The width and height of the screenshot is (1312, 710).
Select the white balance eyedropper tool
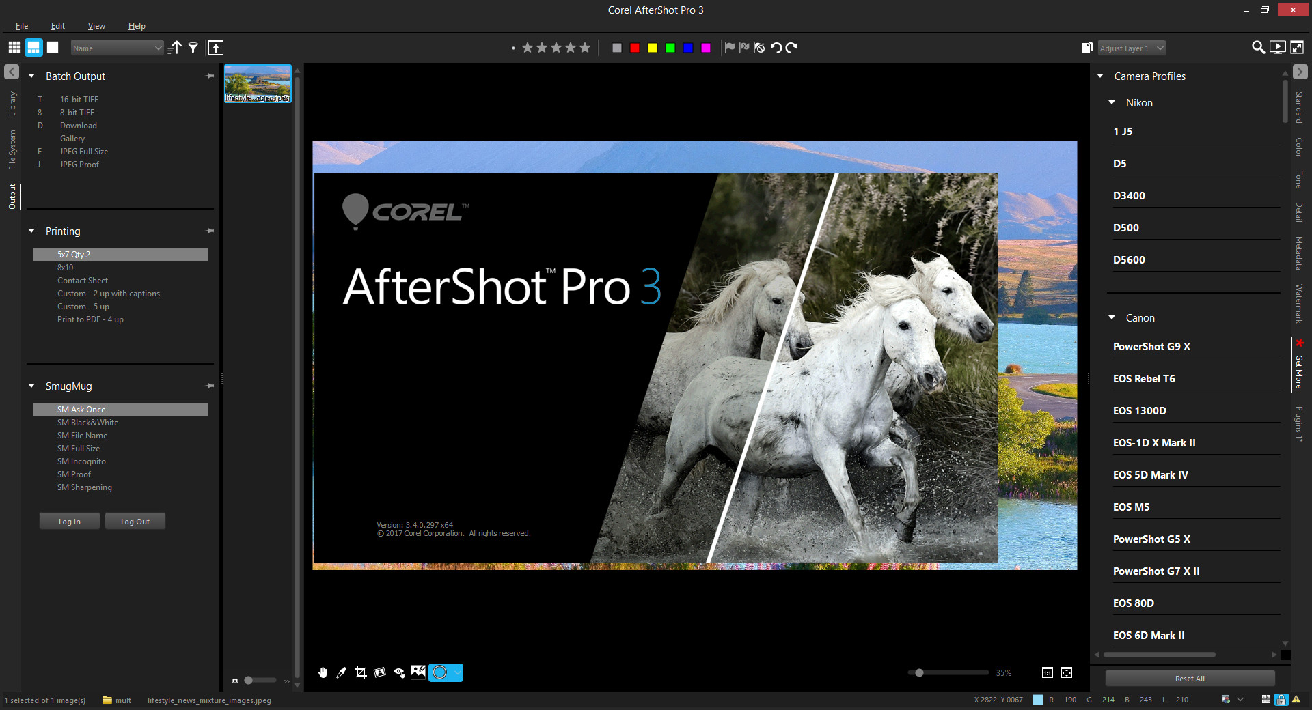[x=342, y=673]
